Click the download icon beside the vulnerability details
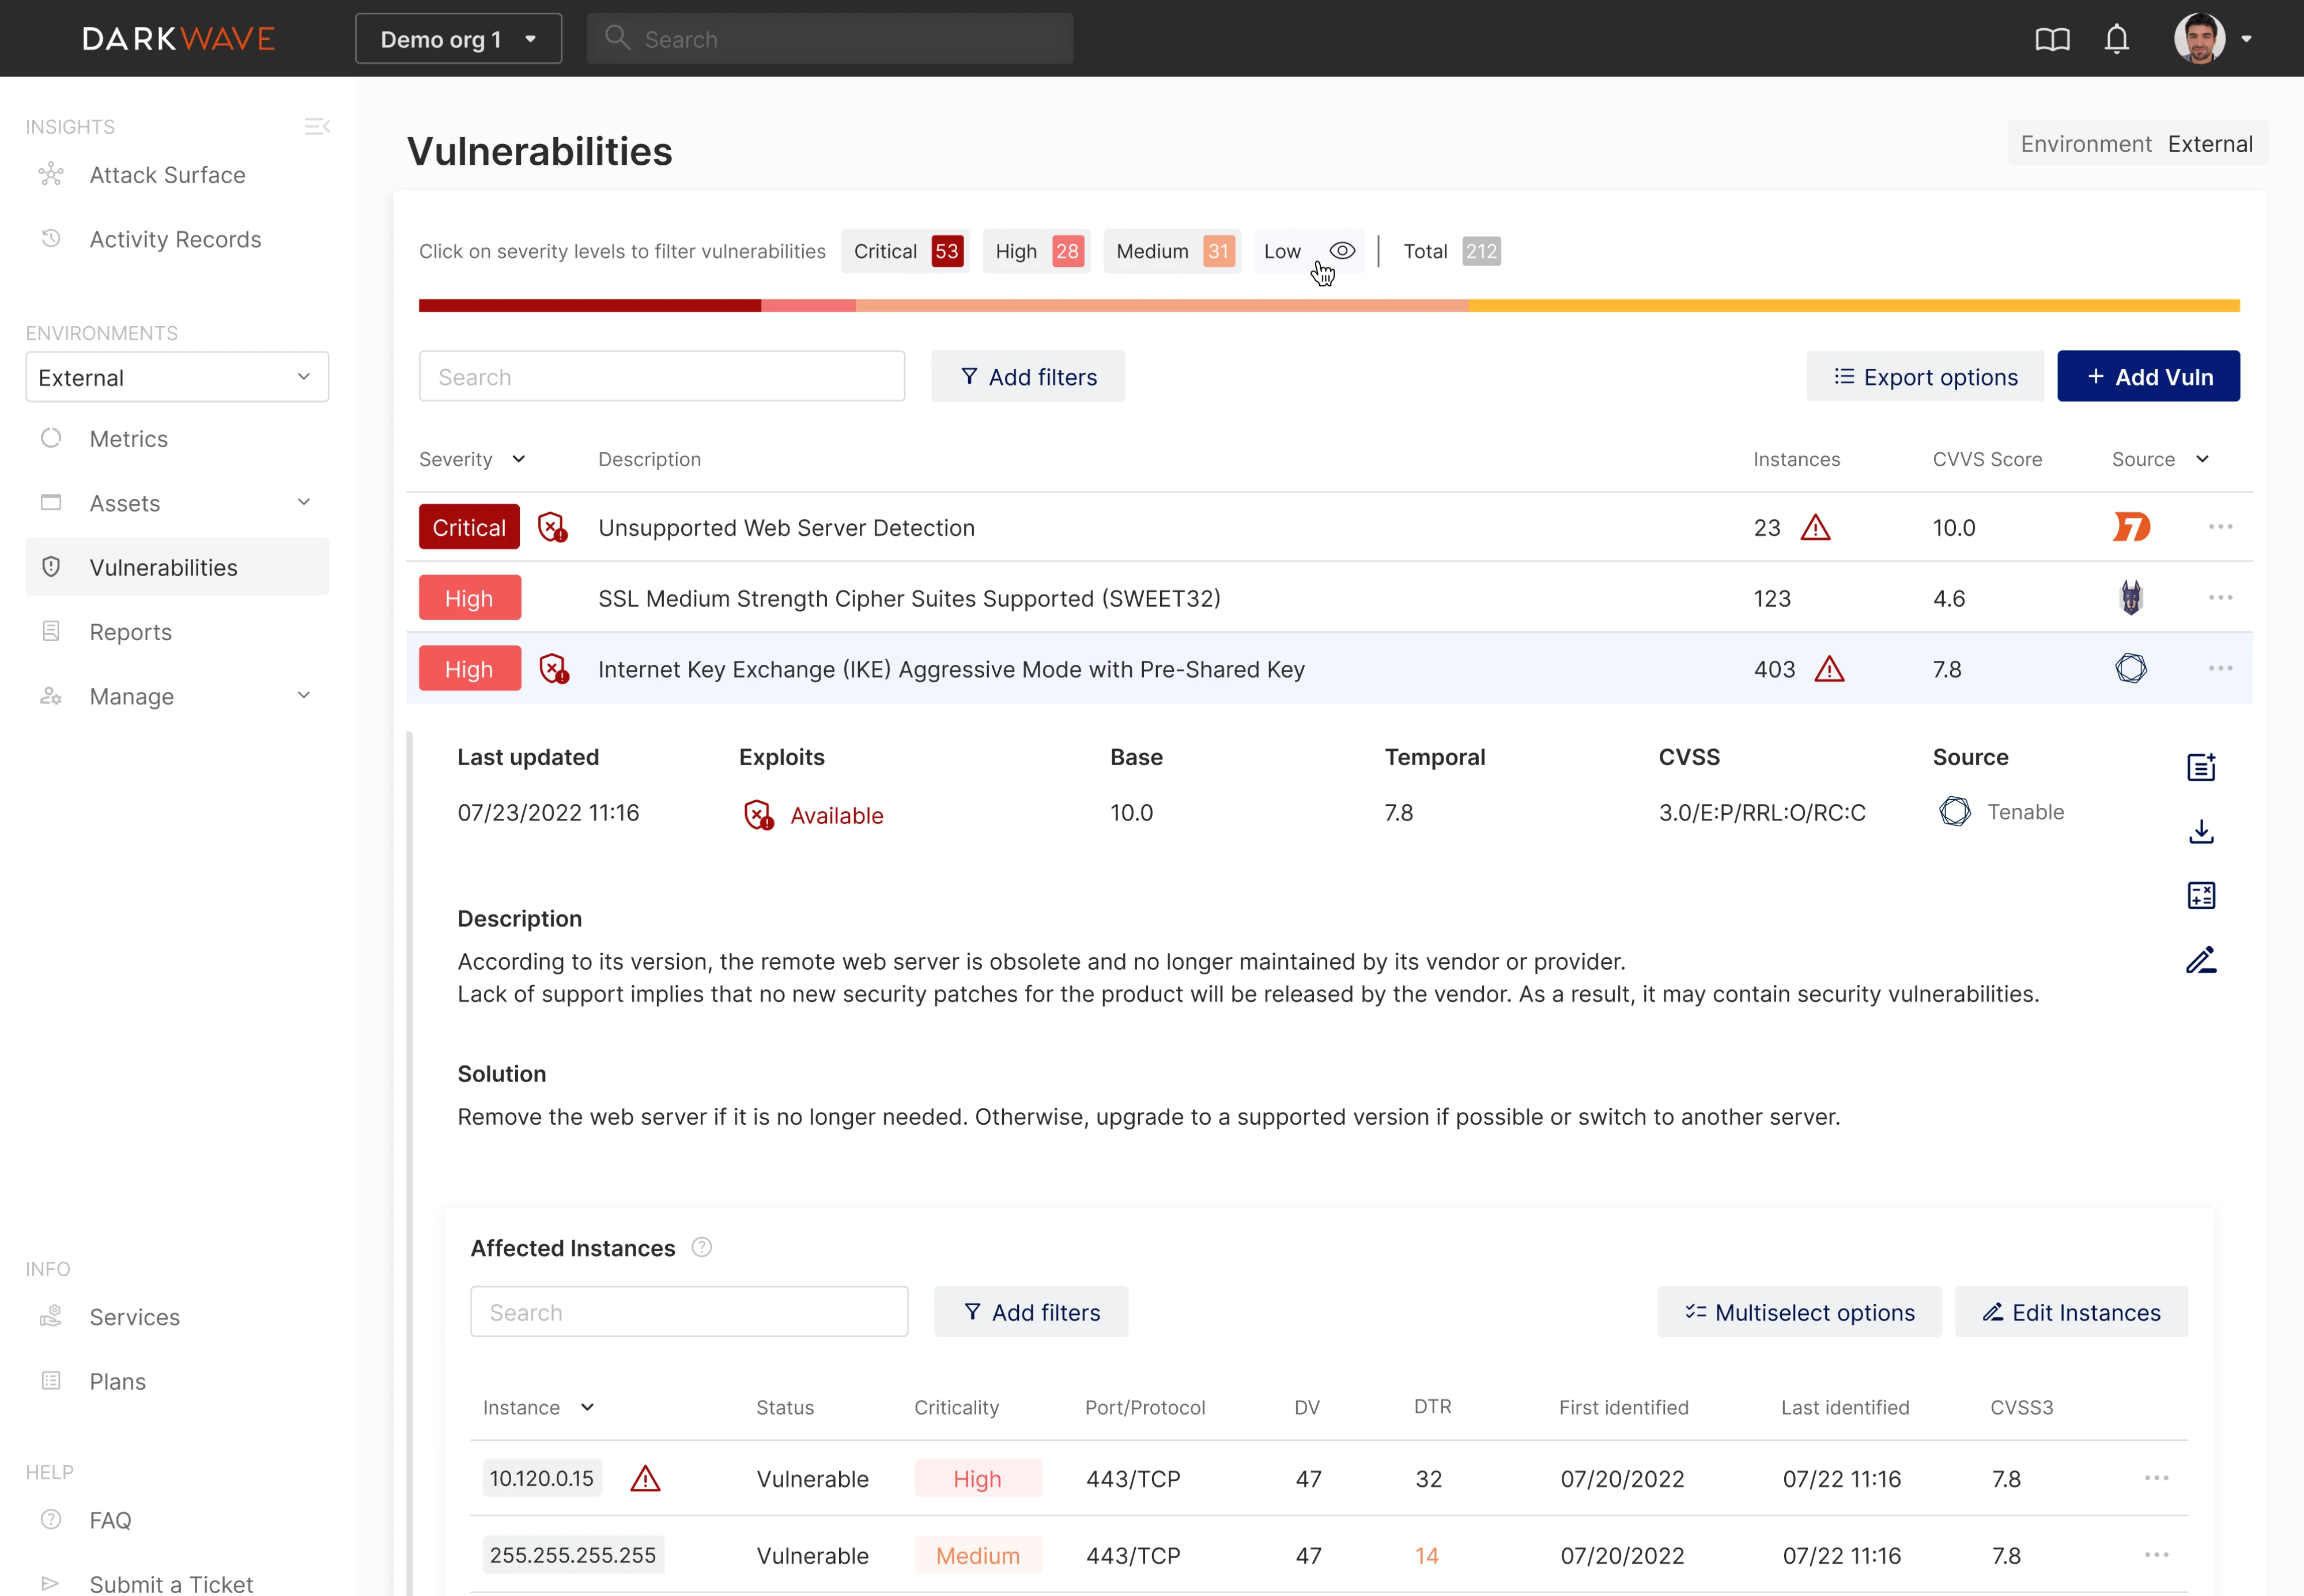 click(2201, 831)
